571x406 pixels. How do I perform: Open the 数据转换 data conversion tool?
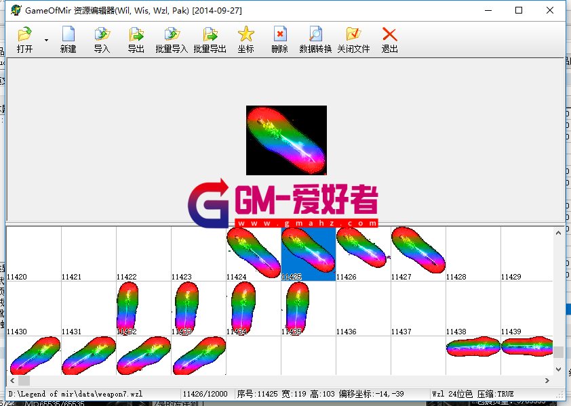pos(315,39)
